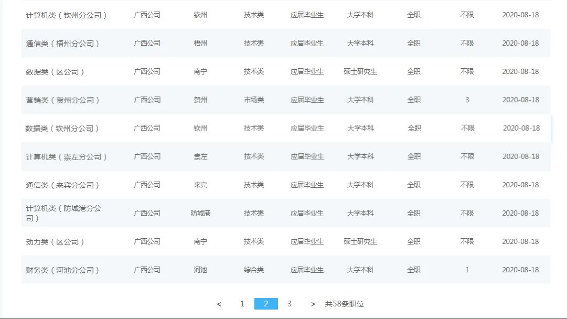The image size is (567, 319).
Task: Jump to page 3 of results
Action: click(x=289, y=303)
